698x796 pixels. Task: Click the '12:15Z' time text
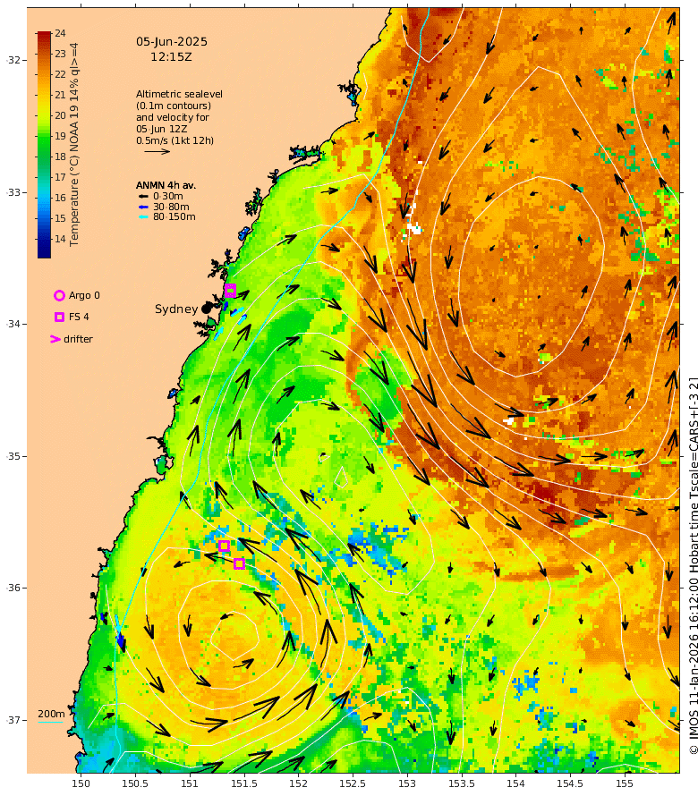point(171,57)
